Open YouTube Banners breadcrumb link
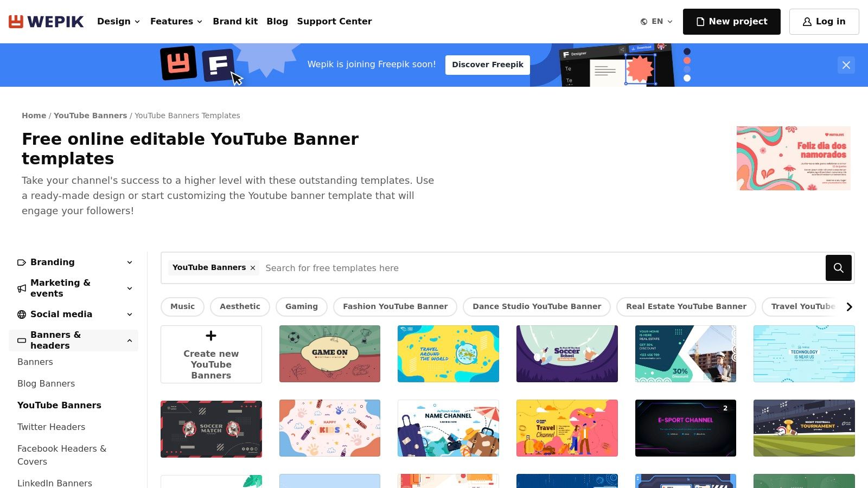 tap(90, 115)
